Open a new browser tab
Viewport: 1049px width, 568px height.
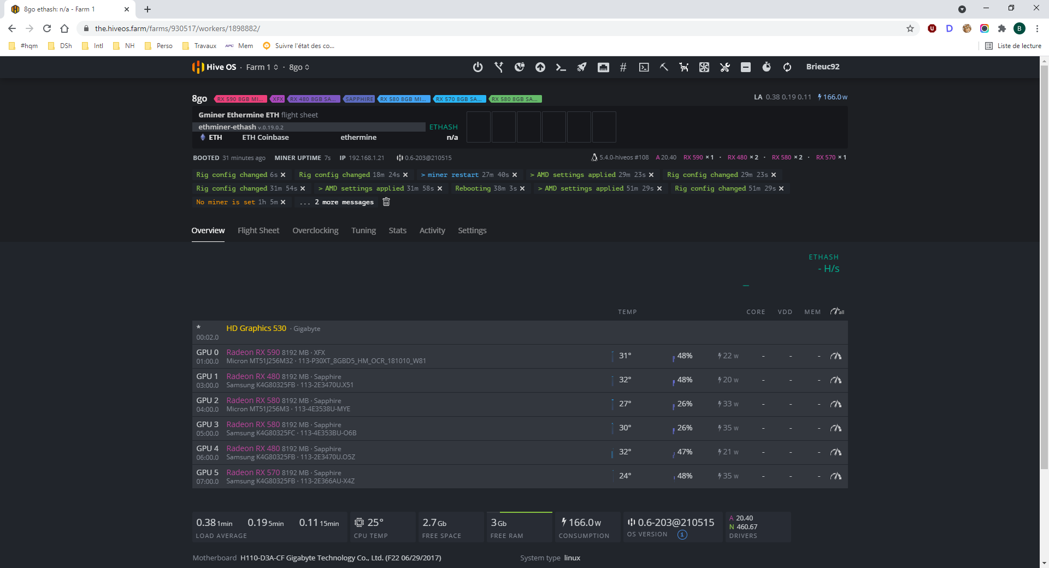[x=148, y=9]
